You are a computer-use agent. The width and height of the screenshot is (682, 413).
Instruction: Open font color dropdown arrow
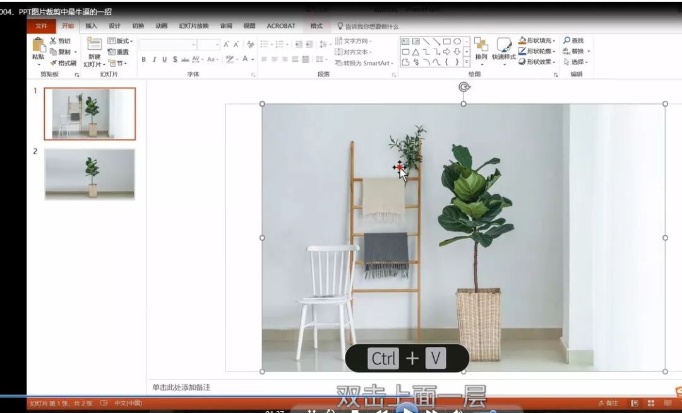pyautogui.click(x=253, y=59)
